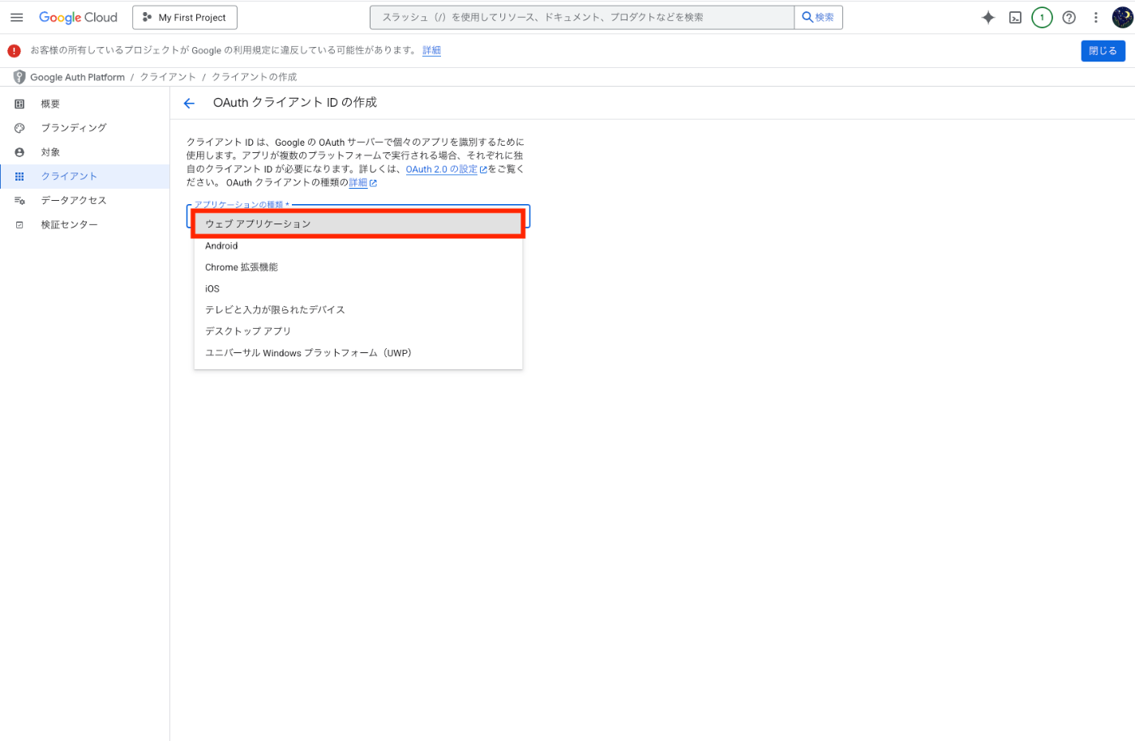
Task: Click the red warning alert icon
Action: (14, 50)
